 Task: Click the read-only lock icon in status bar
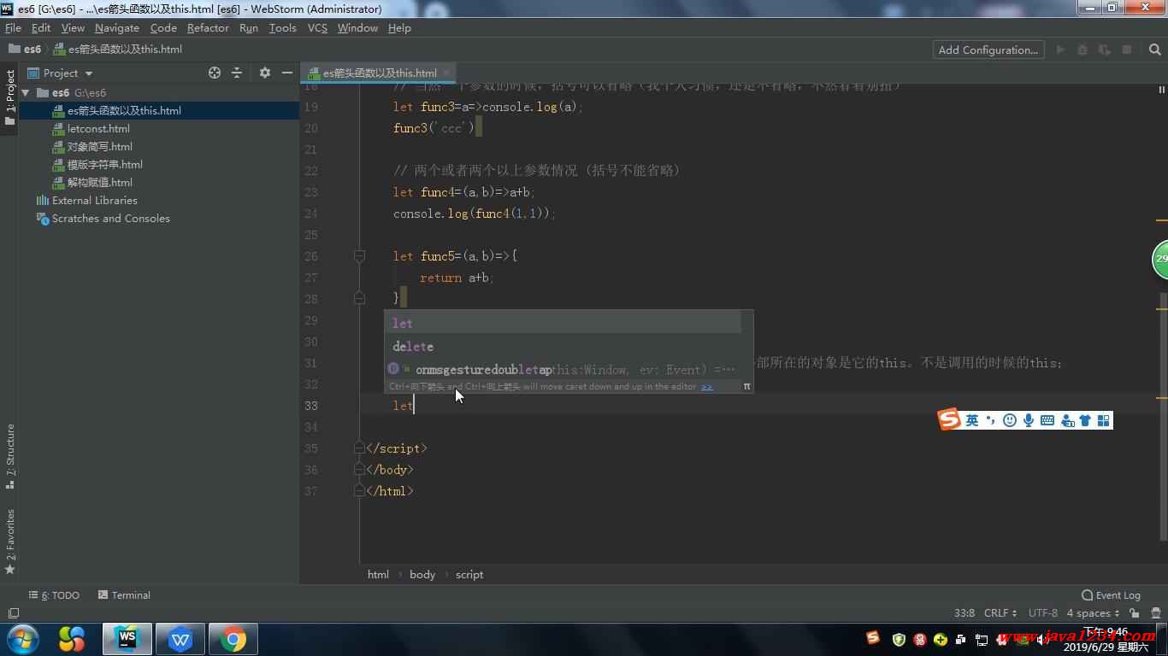pyautogui.click(x=1134, y=613)
